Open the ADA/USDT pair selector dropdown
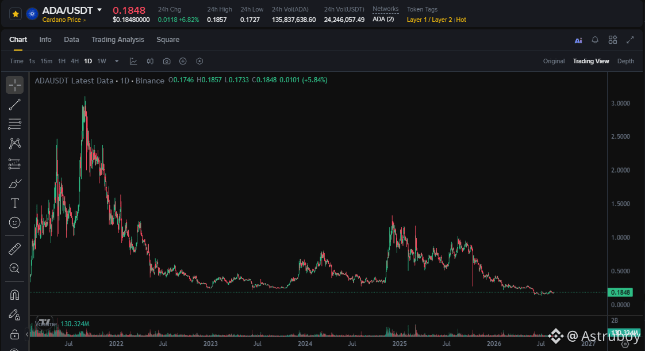This screenshot has width=645, height=351. (x=99, y=10)
